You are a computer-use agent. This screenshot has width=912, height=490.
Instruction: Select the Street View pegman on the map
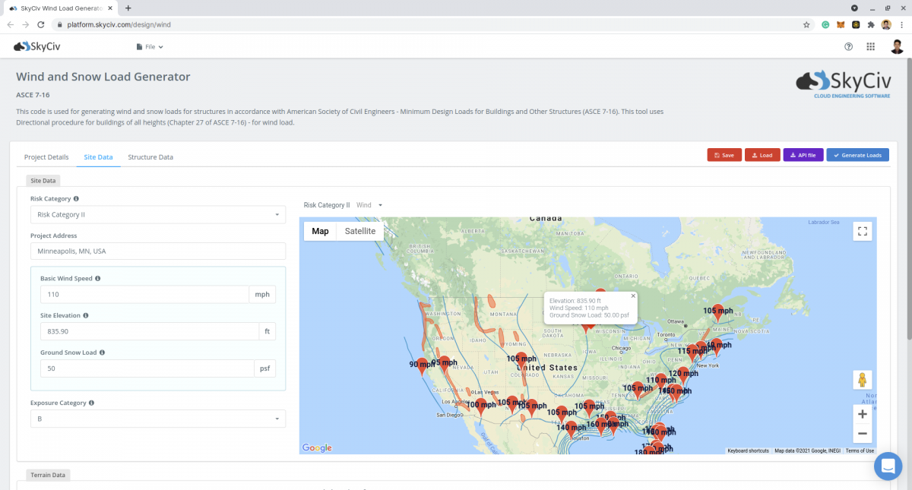[862, 378]
